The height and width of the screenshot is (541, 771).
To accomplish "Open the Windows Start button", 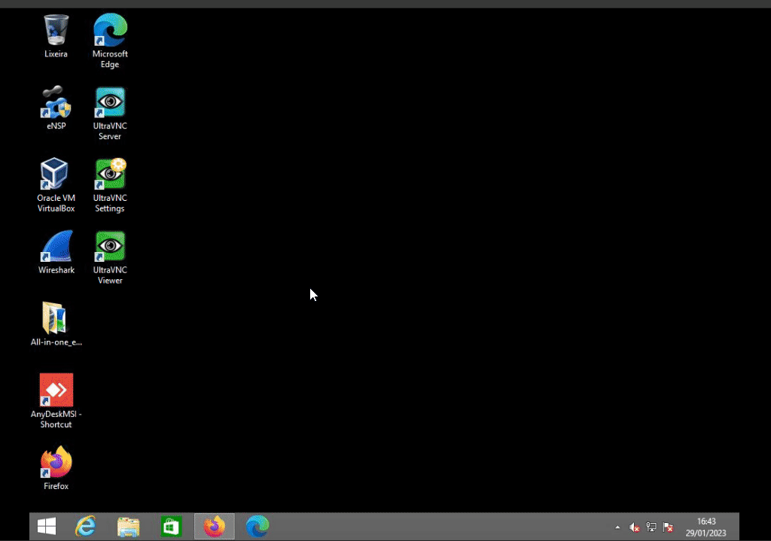I will click(47, 526).
